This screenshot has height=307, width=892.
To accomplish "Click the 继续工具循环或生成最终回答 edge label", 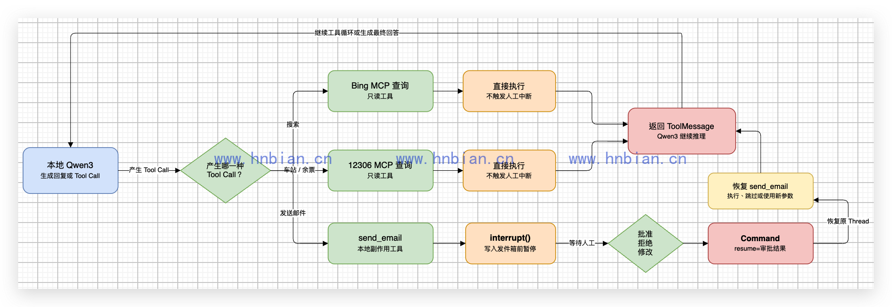I will (357, 33).
